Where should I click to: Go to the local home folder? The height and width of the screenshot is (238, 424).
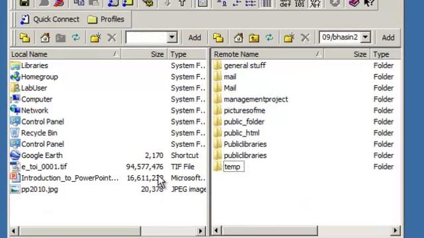tap(45, 38)
